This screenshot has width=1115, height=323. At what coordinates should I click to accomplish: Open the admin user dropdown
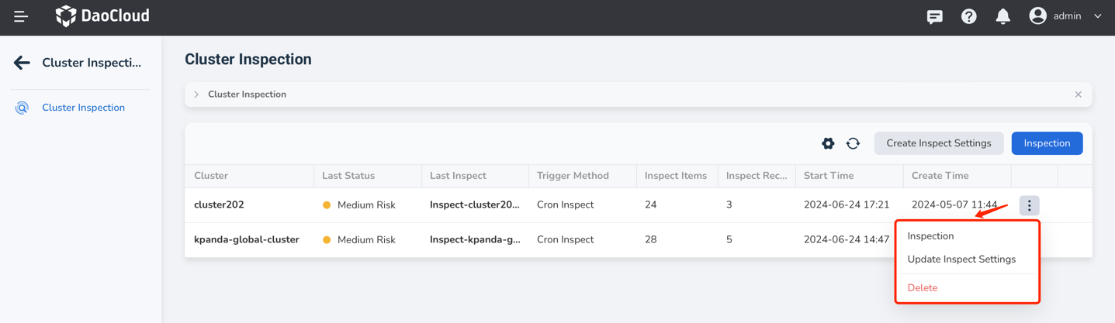pyautogui.click(x=1066, y=16)
